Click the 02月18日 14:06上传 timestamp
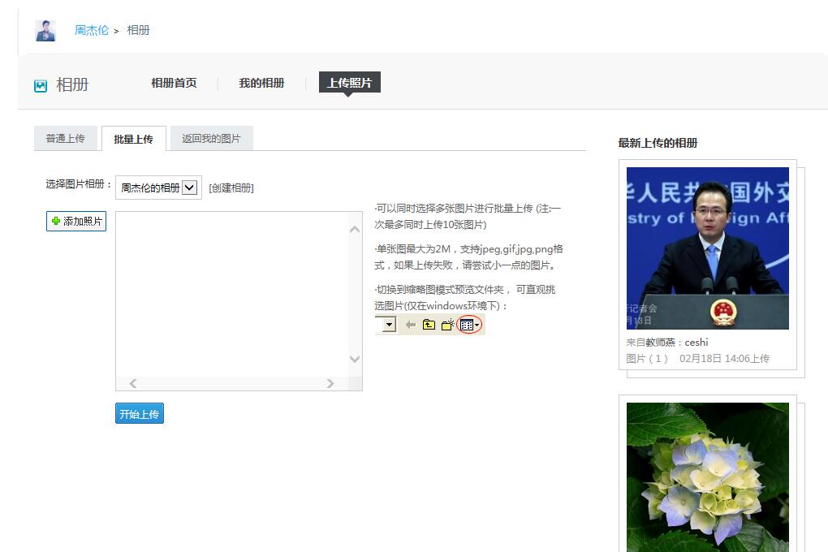This screenshot has width=828, height=552. click(724, 359)
